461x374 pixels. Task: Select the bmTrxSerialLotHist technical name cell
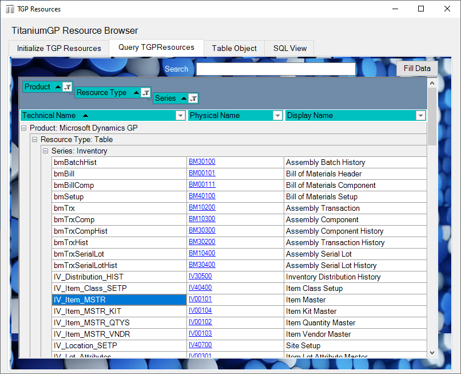(119, 266)
